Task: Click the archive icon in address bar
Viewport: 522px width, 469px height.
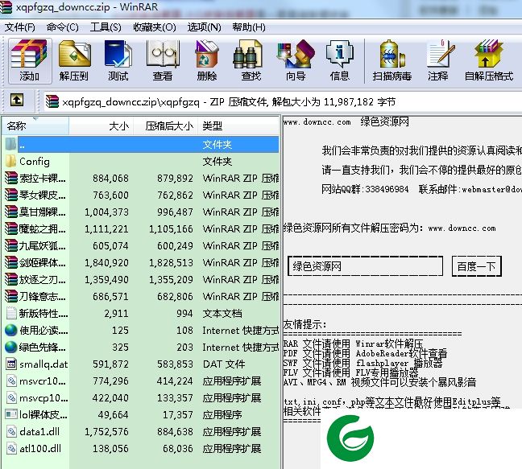Action: point(52,101)
